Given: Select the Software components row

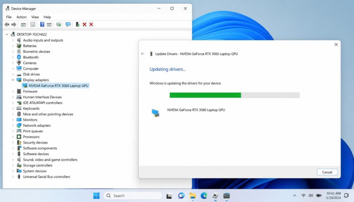Looking at the screenshot, I should click(x=37, y=148).
